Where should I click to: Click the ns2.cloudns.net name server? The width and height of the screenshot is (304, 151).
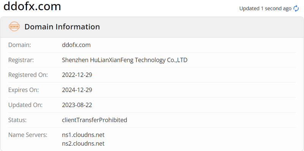pyautogui.click(x=83, y=144)
